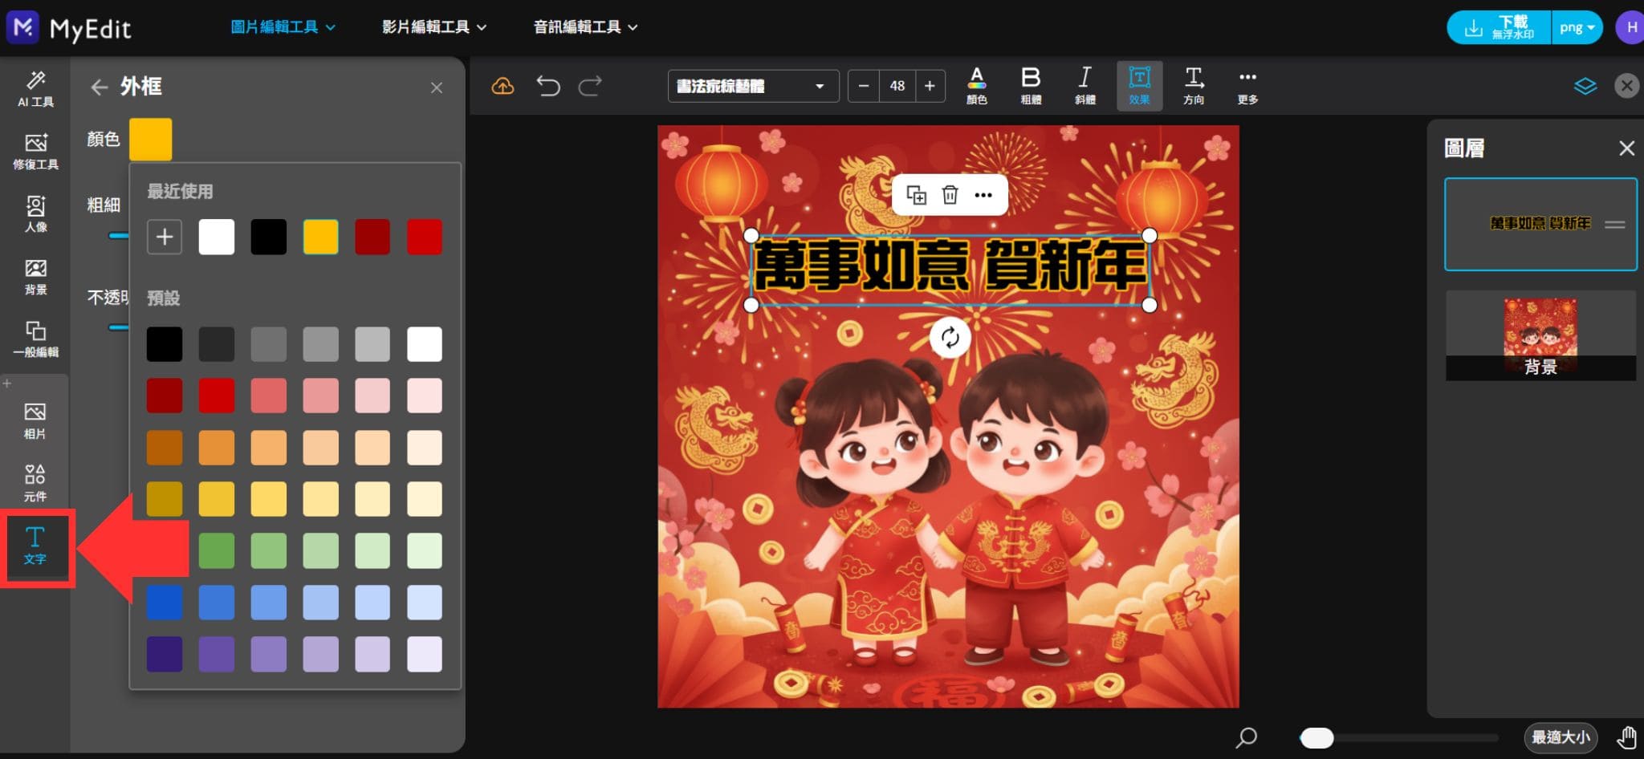Click the 最適大小 fit size button
Image resolution: width=1644 pixels, height=759 pixels.
coord(1561,737)
